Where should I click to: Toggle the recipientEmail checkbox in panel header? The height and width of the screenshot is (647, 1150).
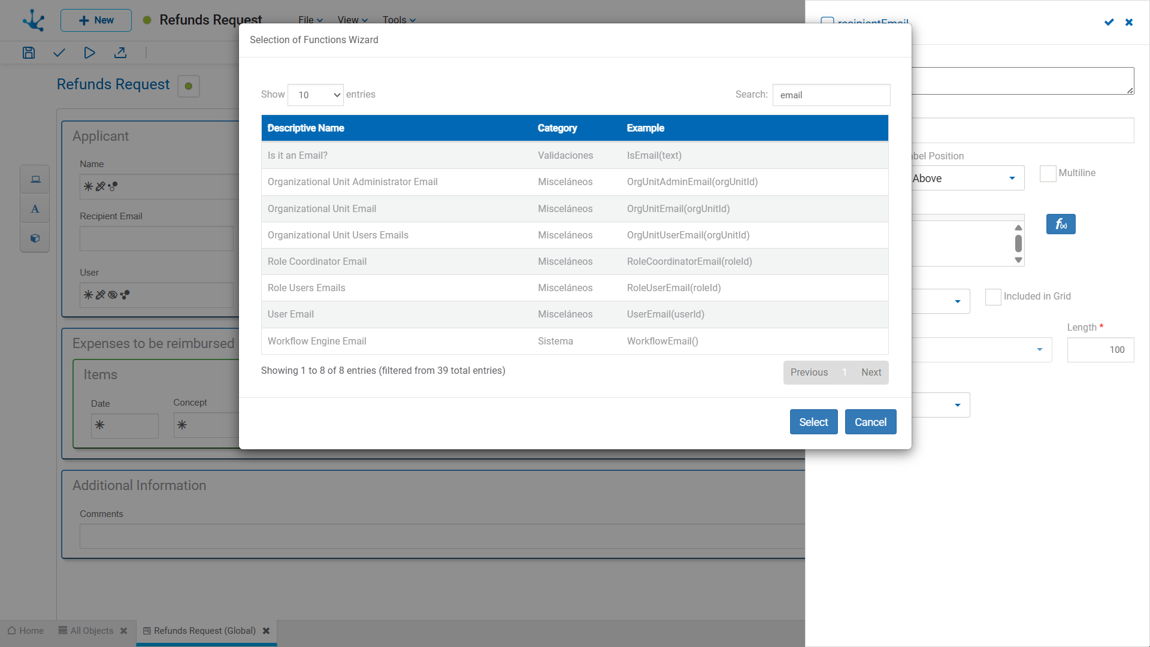pos(827,22)
